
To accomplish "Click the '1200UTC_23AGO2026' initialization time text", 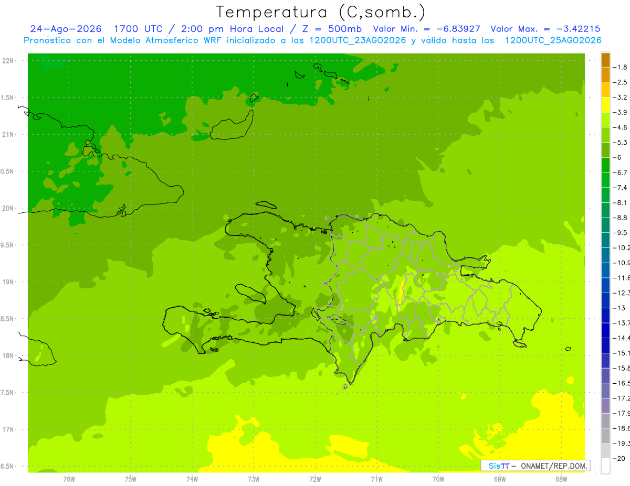I will 356,40.
